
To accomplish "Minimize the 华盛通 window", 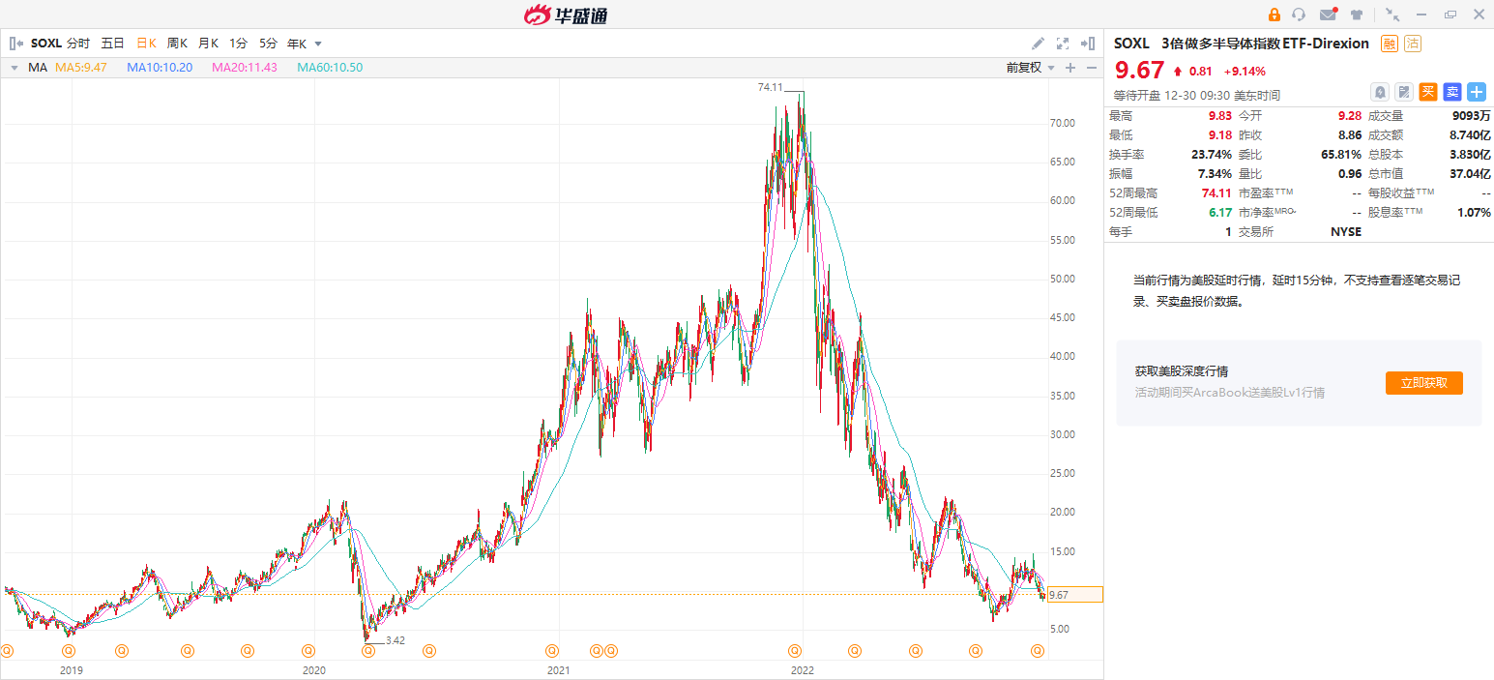I will [1421, 15].
